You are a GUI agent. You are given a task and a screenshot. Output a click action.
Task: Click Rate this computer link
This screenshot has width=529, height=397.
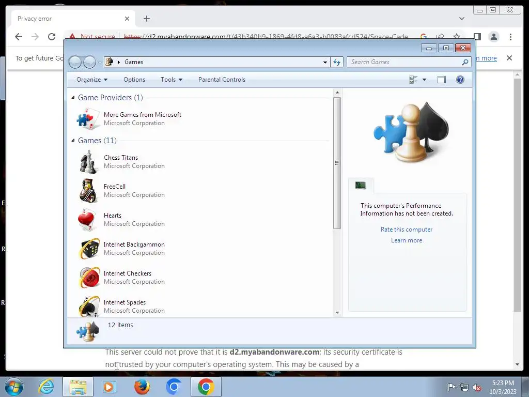click(407, 229)
